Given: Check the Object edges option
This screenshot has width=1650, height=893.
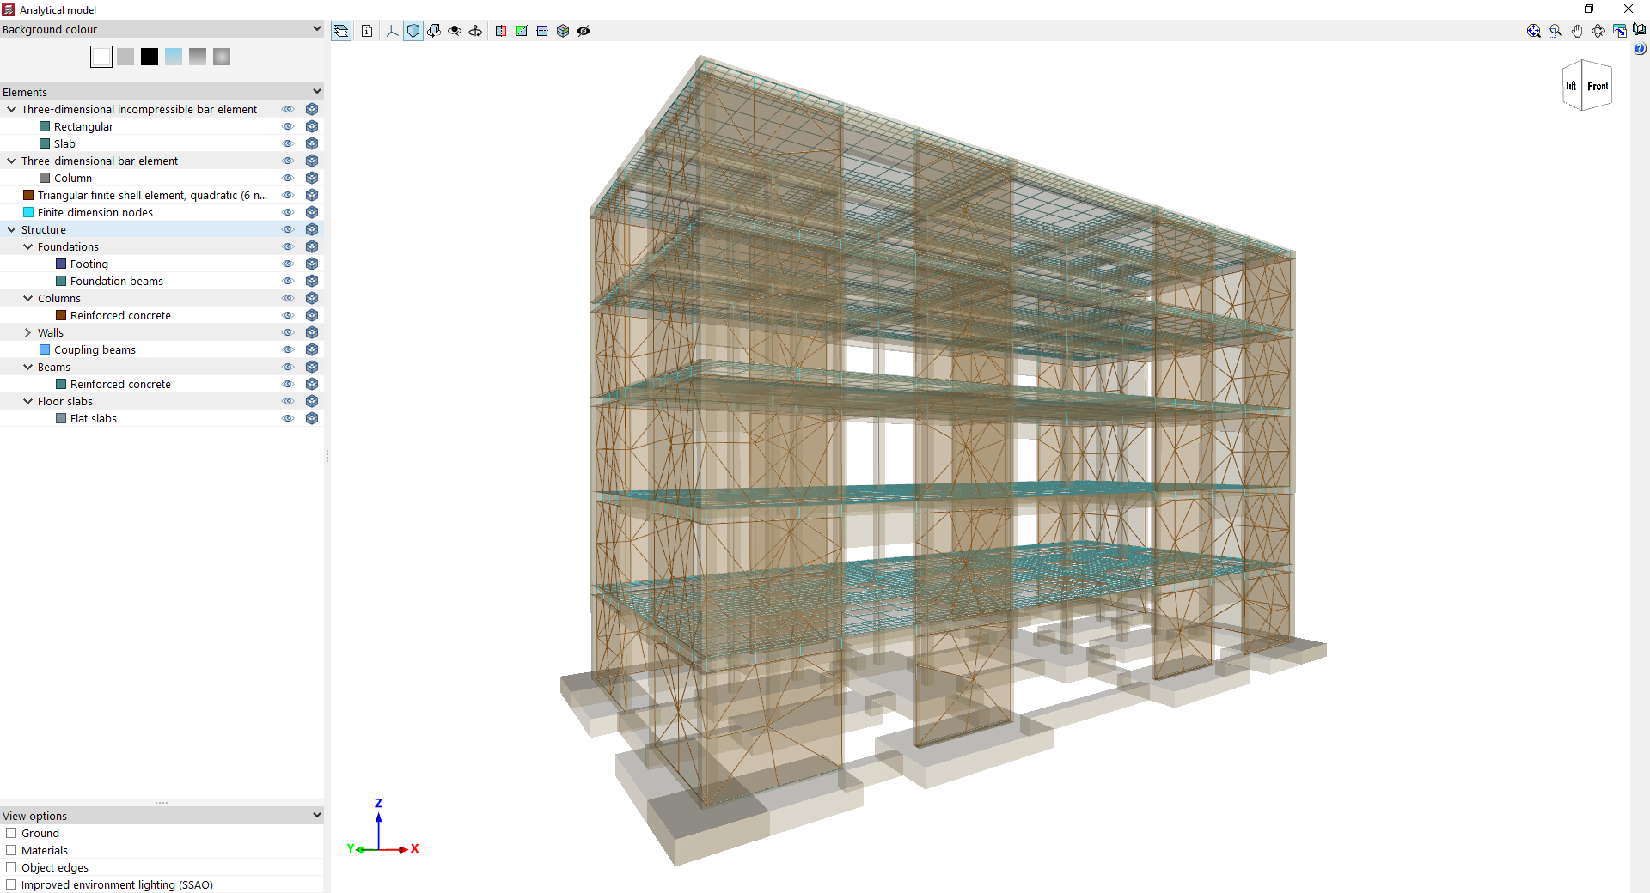Looking at the screenshot, I should [x=11, y=867].
